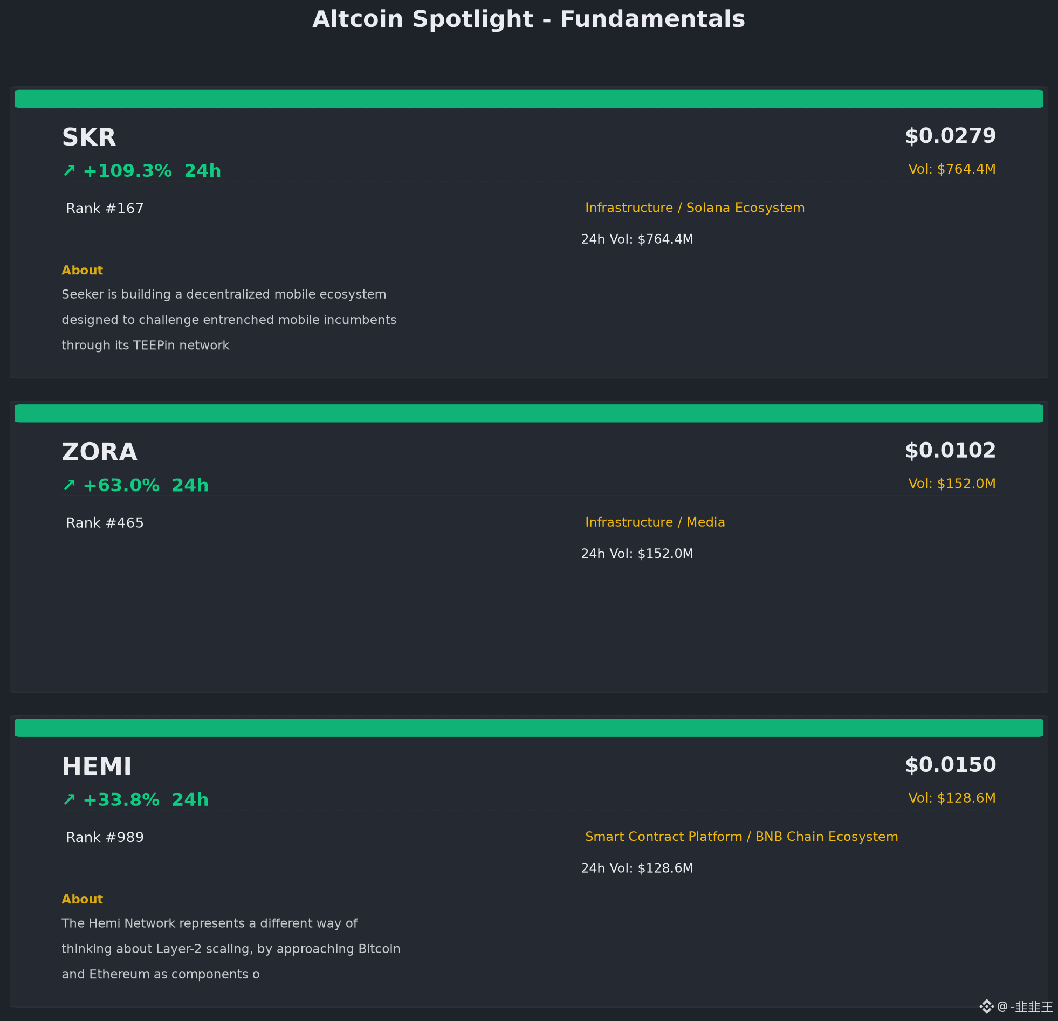1058x1021 pixels.
Task: Click SKR price $0.0279
Action: [950, 136]
